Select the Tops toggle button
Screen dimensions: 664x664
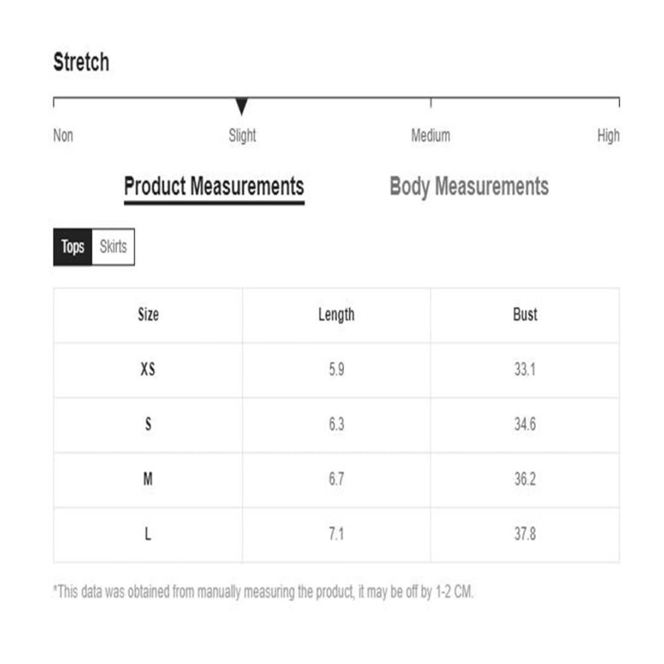coord(72,247)
